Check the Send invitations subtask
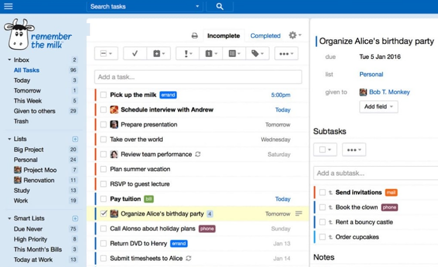 point(323,192)
